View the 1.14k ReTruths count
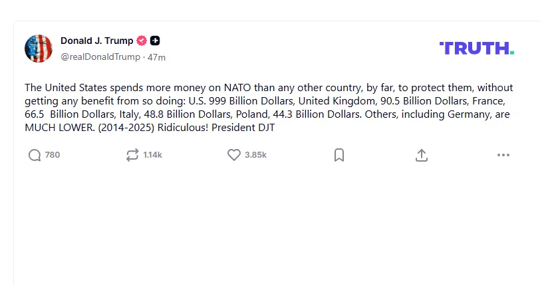This screenshot has height=286, width=548. (152, 155)
